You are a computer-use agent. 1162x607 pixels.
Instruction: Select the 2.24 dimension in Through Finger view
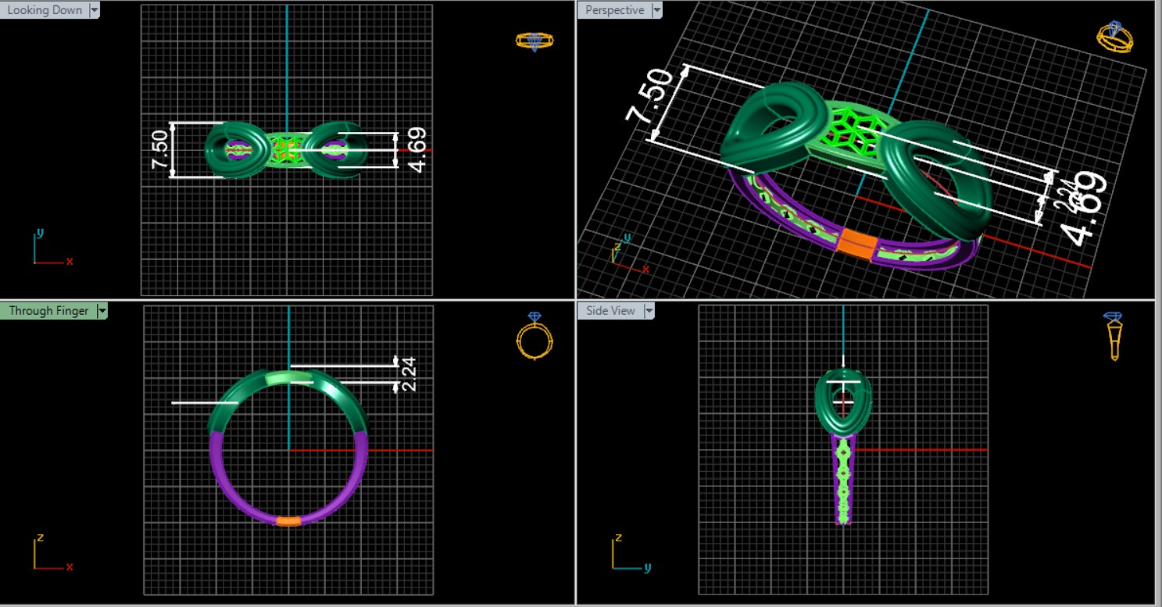pos(409,373)
